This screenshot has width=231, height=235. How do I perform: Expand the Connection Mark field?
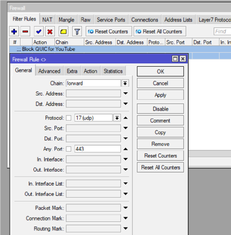point(126,218)
